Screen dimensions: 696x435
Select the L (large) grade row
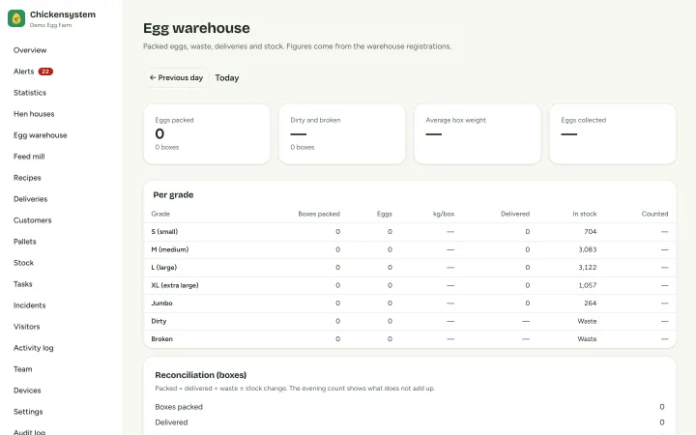coord(410,267)
